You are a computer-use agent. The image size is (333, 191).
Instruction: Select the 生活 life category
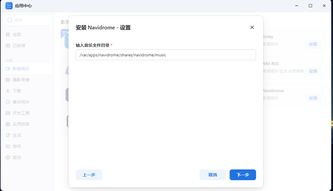click(28, 135)
